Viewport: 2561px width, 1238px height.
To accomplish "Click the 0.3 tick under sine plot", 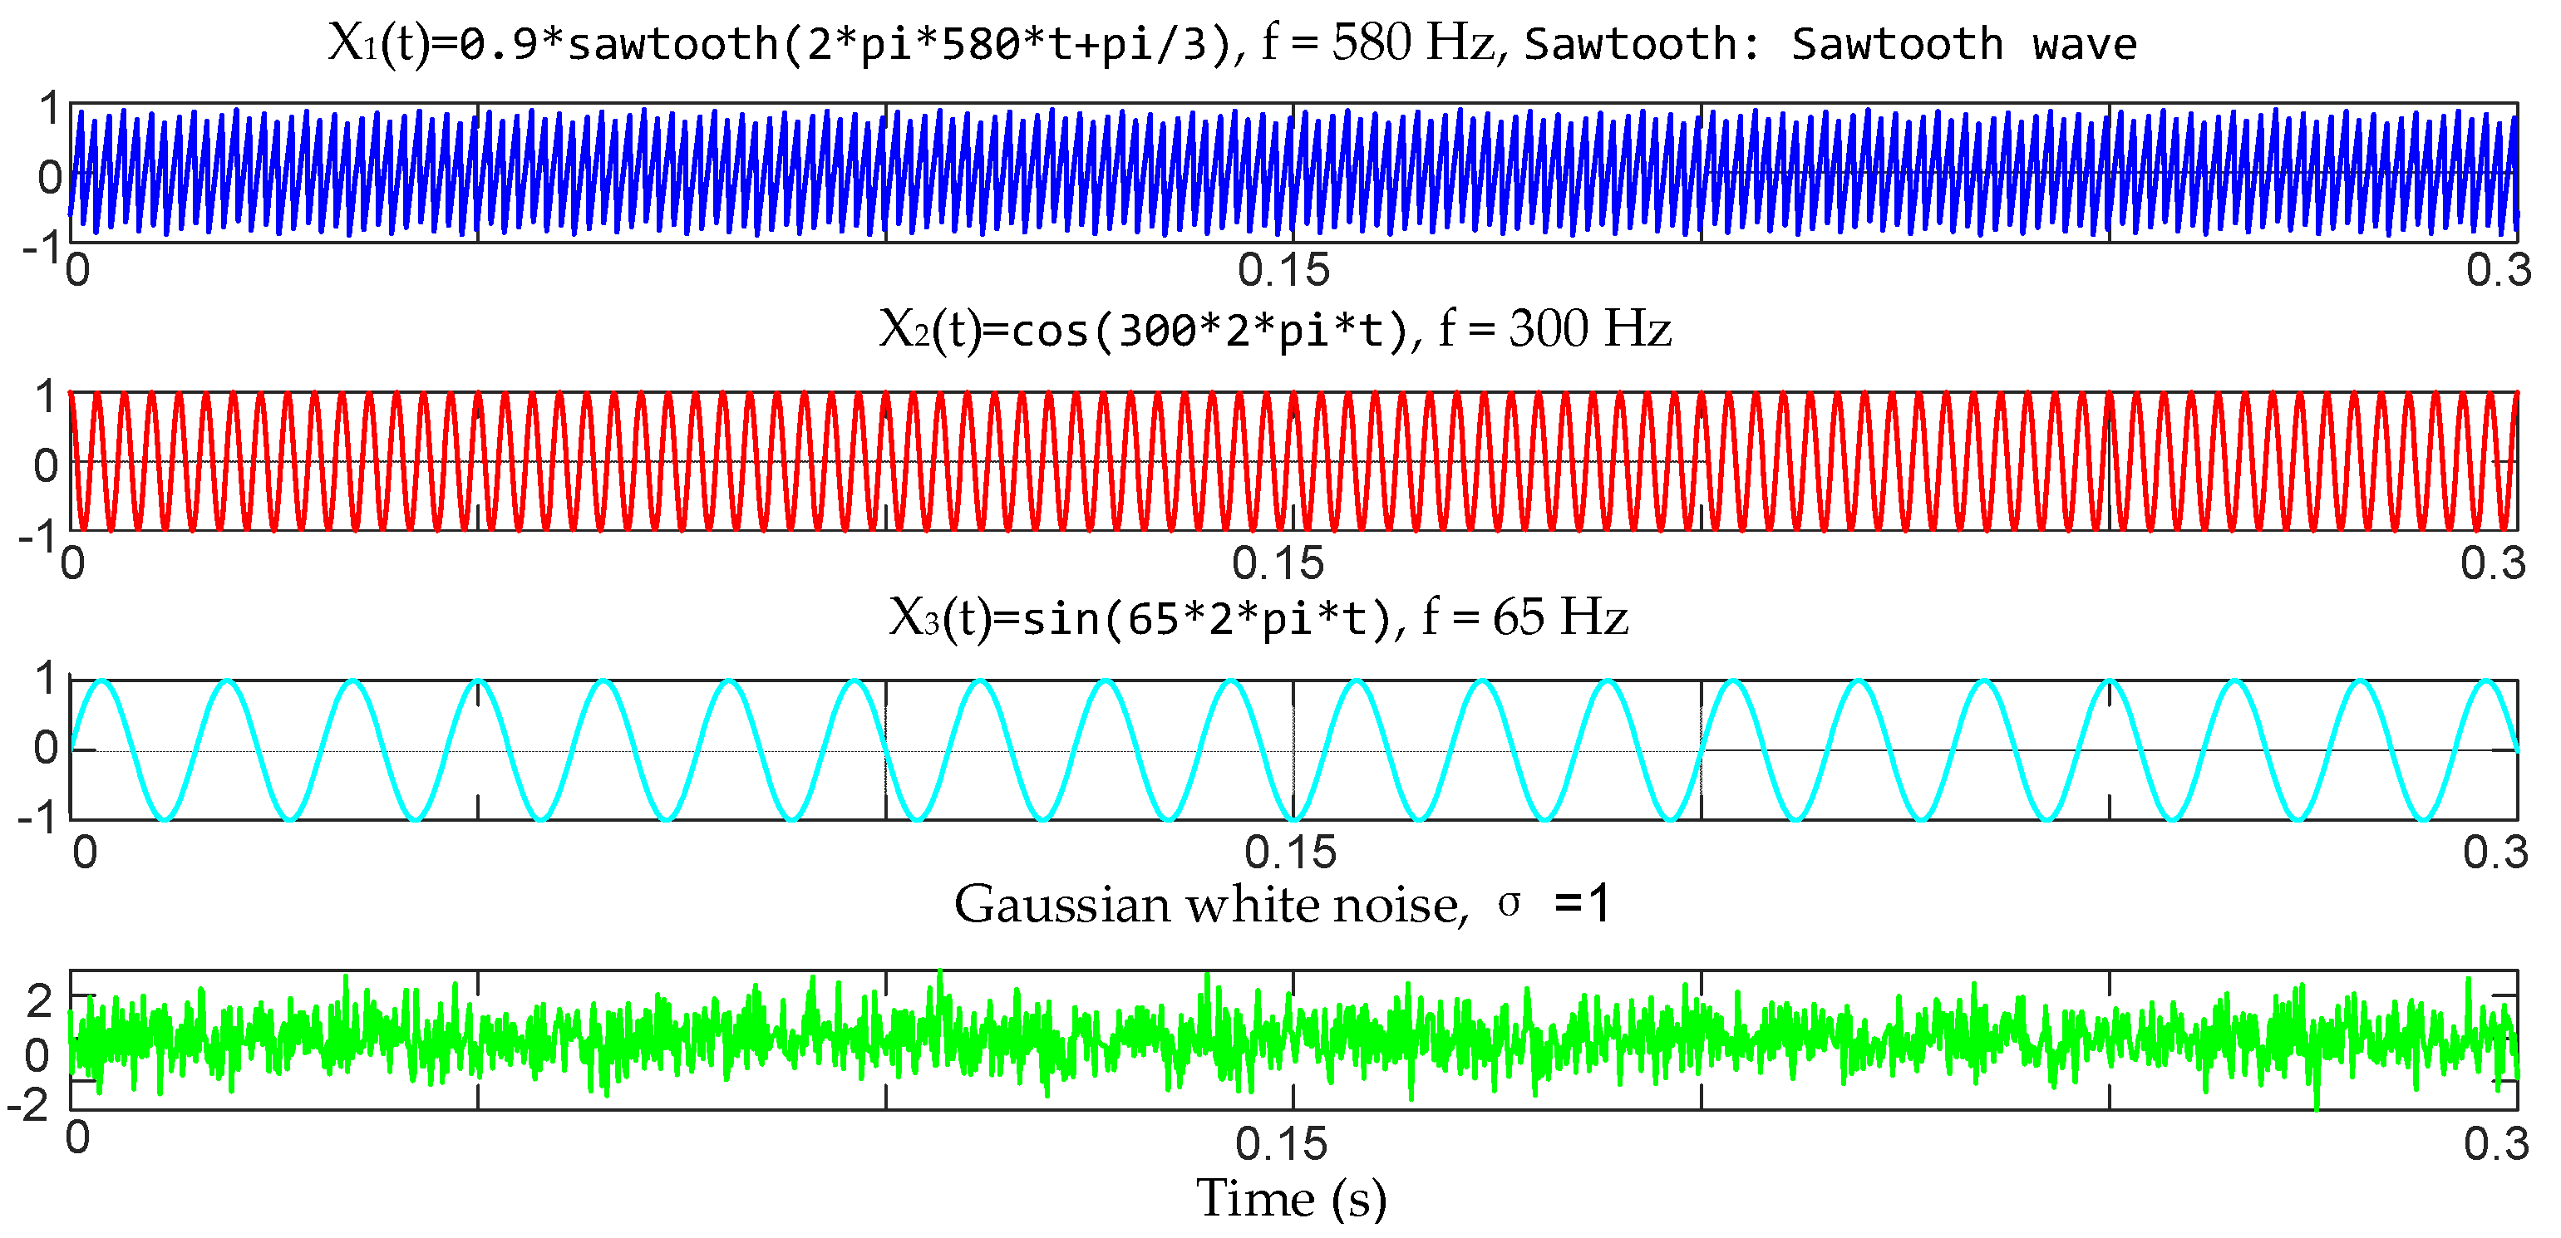I will coord(2495,853).
